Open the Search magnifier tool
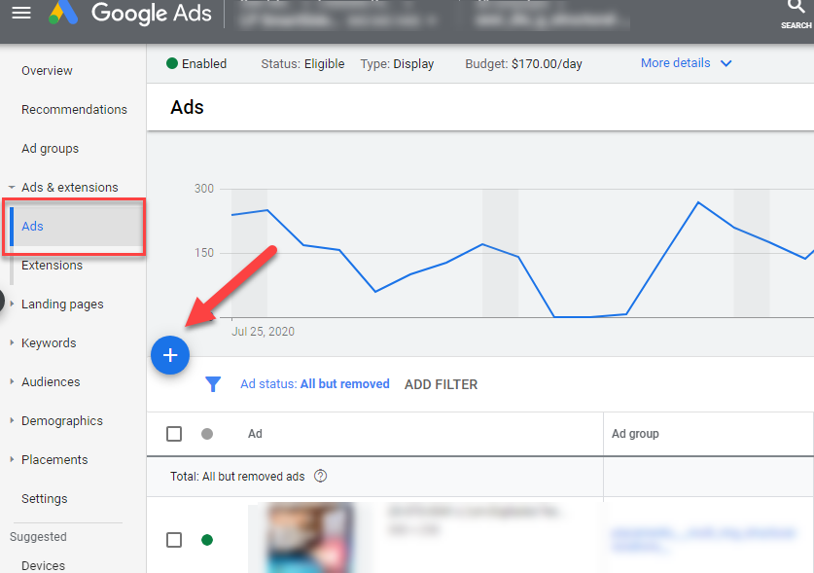 click(x=796, y=8)
